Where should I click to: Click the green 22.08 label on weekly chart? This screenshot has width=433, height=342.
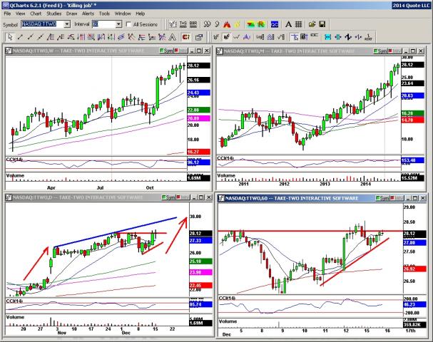coord(198,110)
